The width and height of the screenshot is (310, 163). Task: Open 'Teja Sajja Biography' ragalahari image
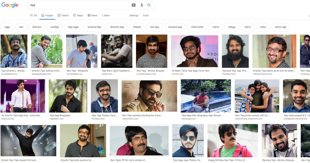tap(68, 96)
